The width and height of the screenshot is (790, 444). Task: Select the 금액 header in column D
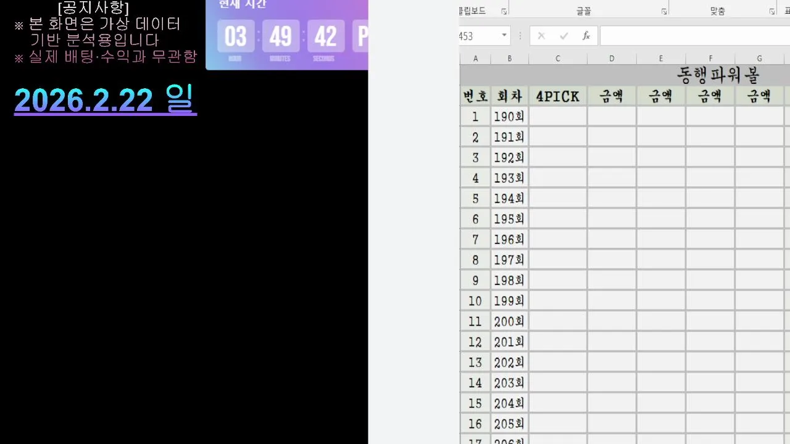612,96
